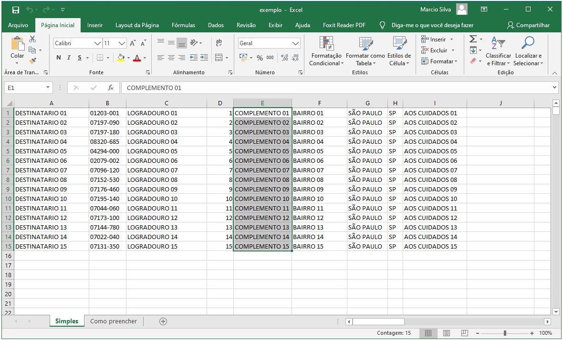
Task: Click the Save icon in title bar
Action: (x=15, y=10)
